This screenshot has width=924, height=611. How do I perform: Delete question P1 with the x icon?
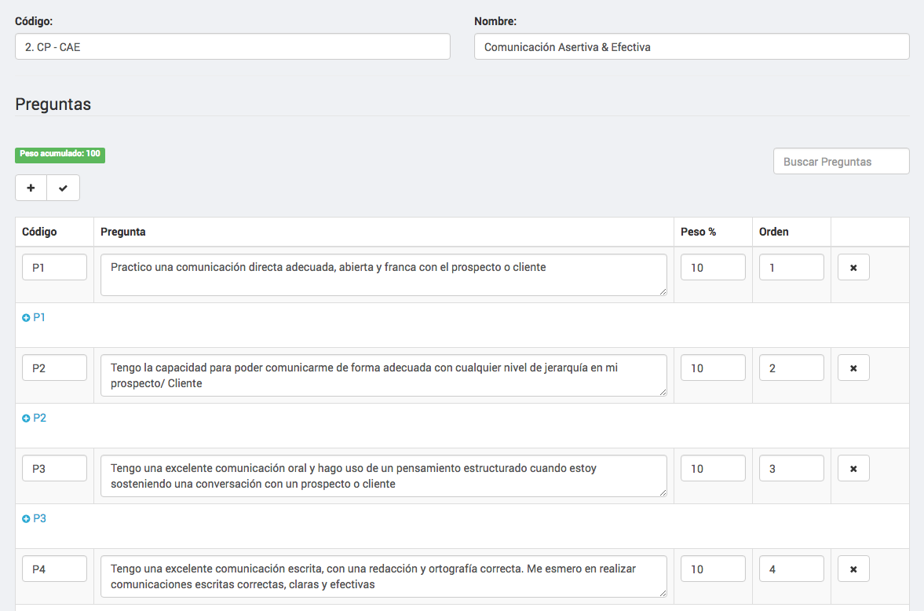pyautogui.click(x=853, y=267)
